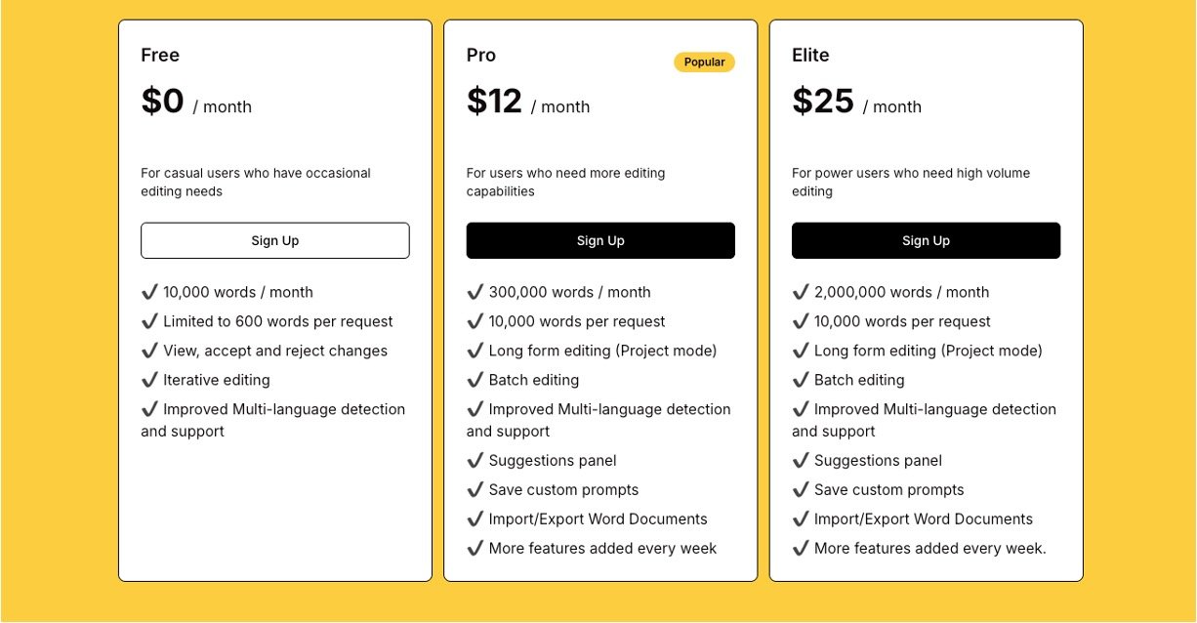Click the yellow Popular badge
Screen dimensions: 1197x623
coord(704,62)
